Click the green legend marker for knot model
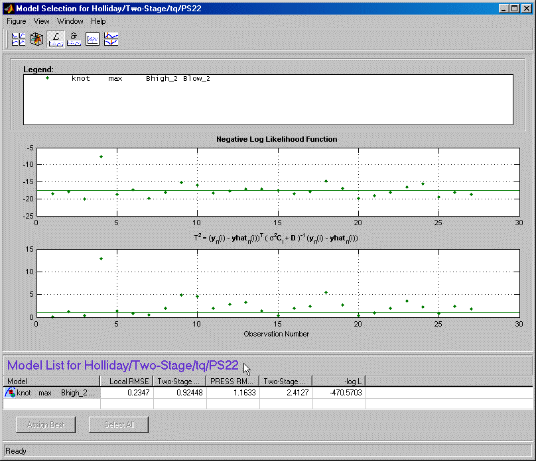The image size is (536, 461). click(48, 77)
